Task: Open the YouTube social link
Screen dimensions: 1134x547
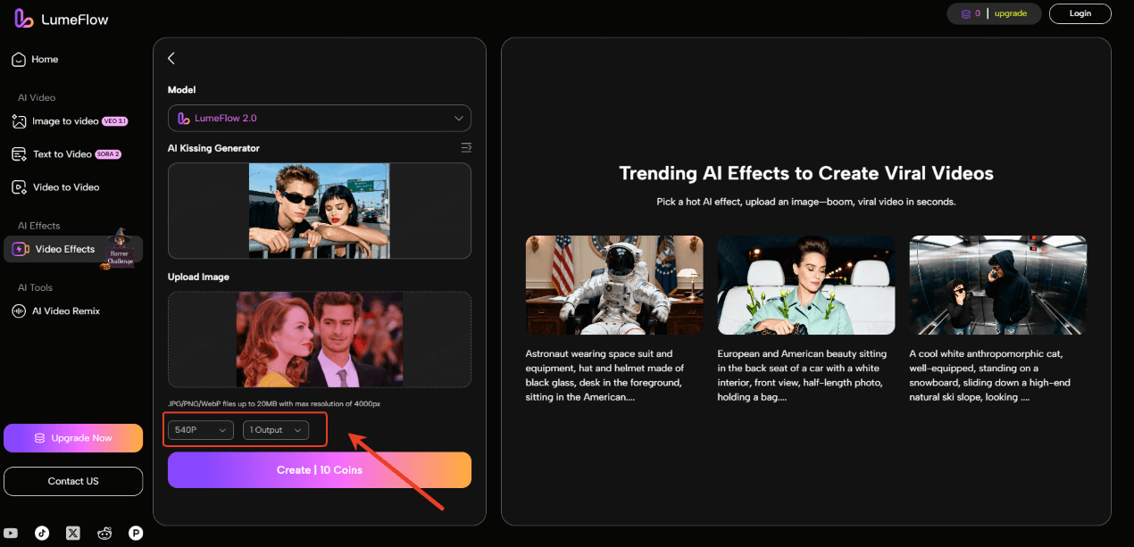Action: tap(11, 533)
